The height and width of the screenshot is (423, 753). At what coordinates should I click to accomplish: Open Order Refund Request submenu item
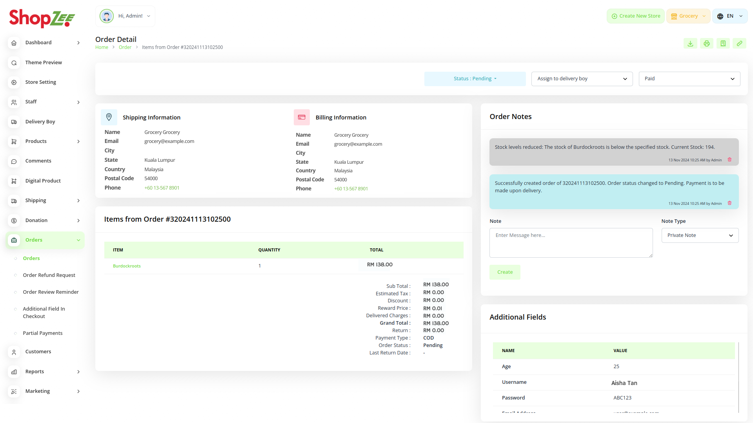(49, 275)
